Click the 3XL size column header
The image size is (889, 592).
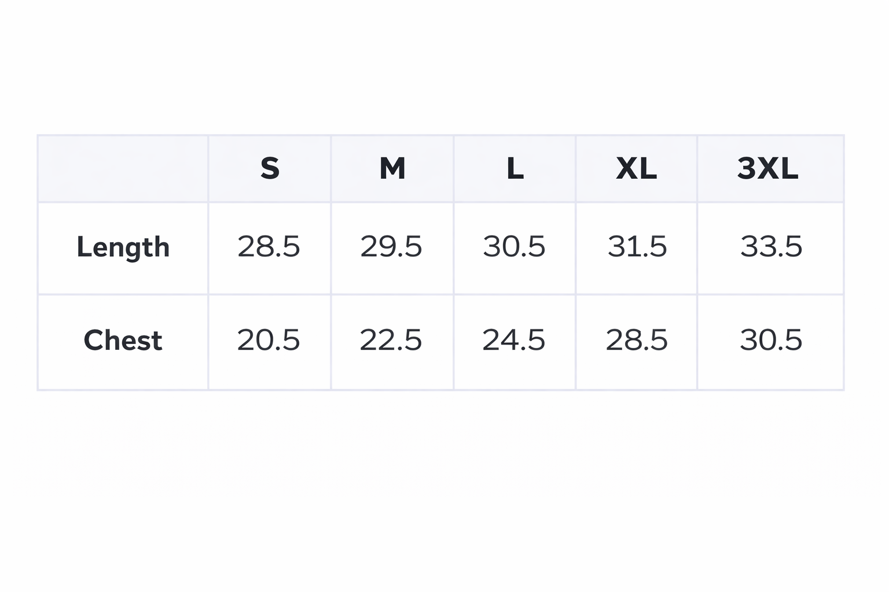coord(768,169)
